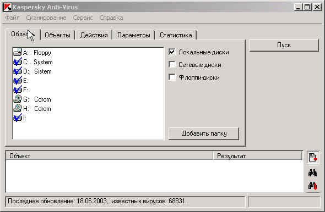Minimize the Kaspersky Anti-Virus window
The image size is (325, 212).
(298, 7)
